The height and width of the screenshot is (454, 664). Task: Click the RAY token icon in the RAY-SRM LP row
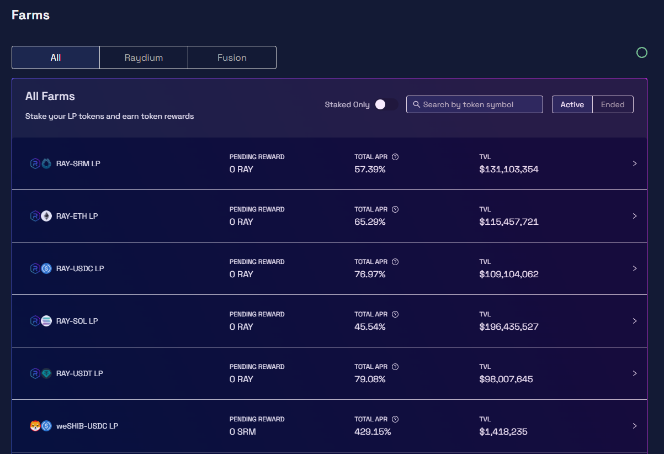35,163
